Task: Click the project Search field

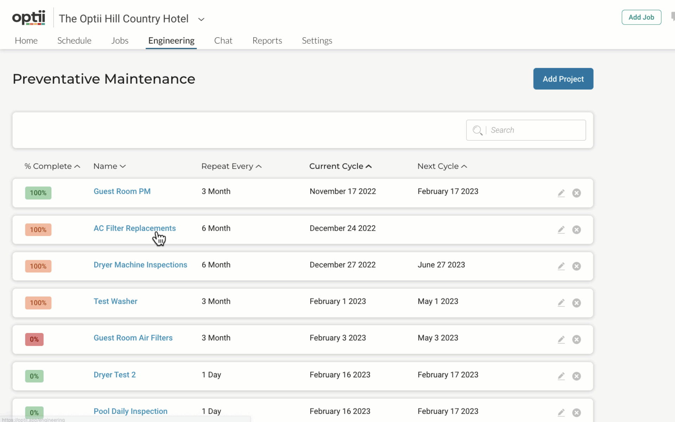Action: click(535, 130)
